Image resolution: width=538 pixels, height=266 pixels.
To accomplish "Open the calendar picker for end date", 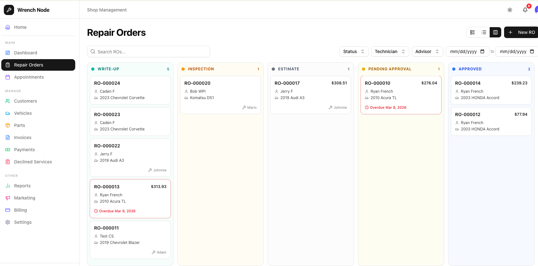I will (532, 51).
